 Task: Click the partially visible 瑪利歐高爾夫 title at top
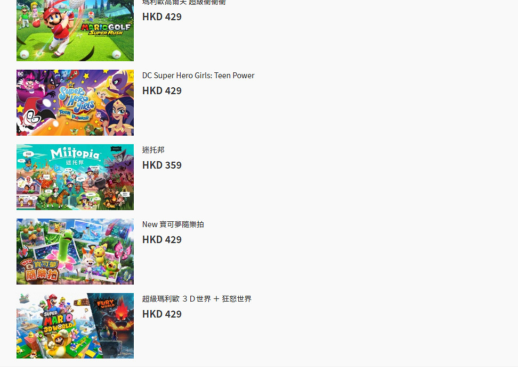click(x=184, y=3)
